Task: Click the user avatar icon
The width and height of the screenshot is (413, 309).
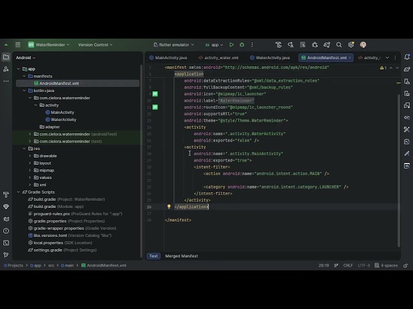Action: click(x=363, y=44)
